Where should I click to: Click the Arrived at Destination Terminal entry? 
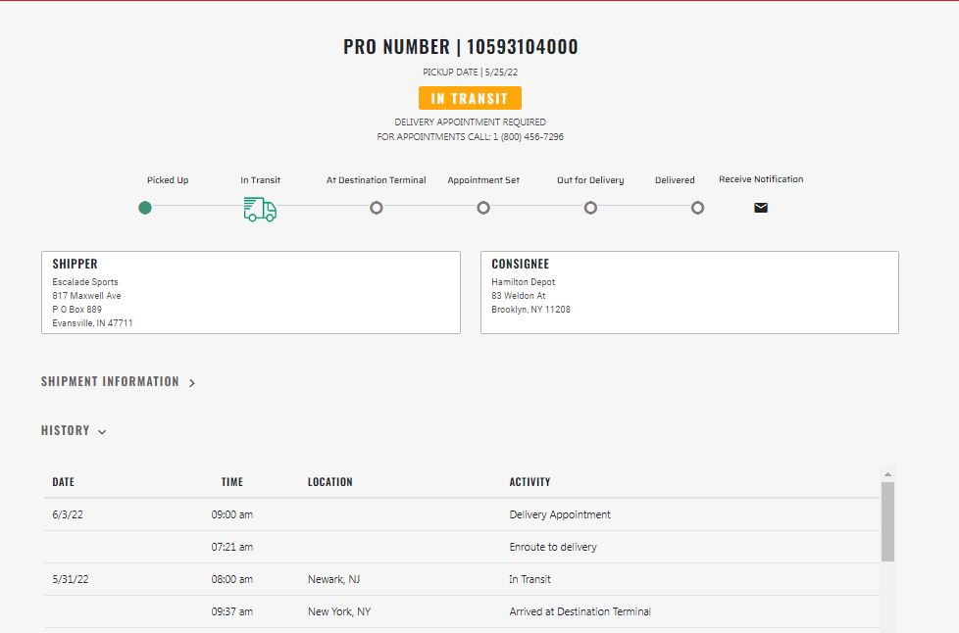point(580,611)
